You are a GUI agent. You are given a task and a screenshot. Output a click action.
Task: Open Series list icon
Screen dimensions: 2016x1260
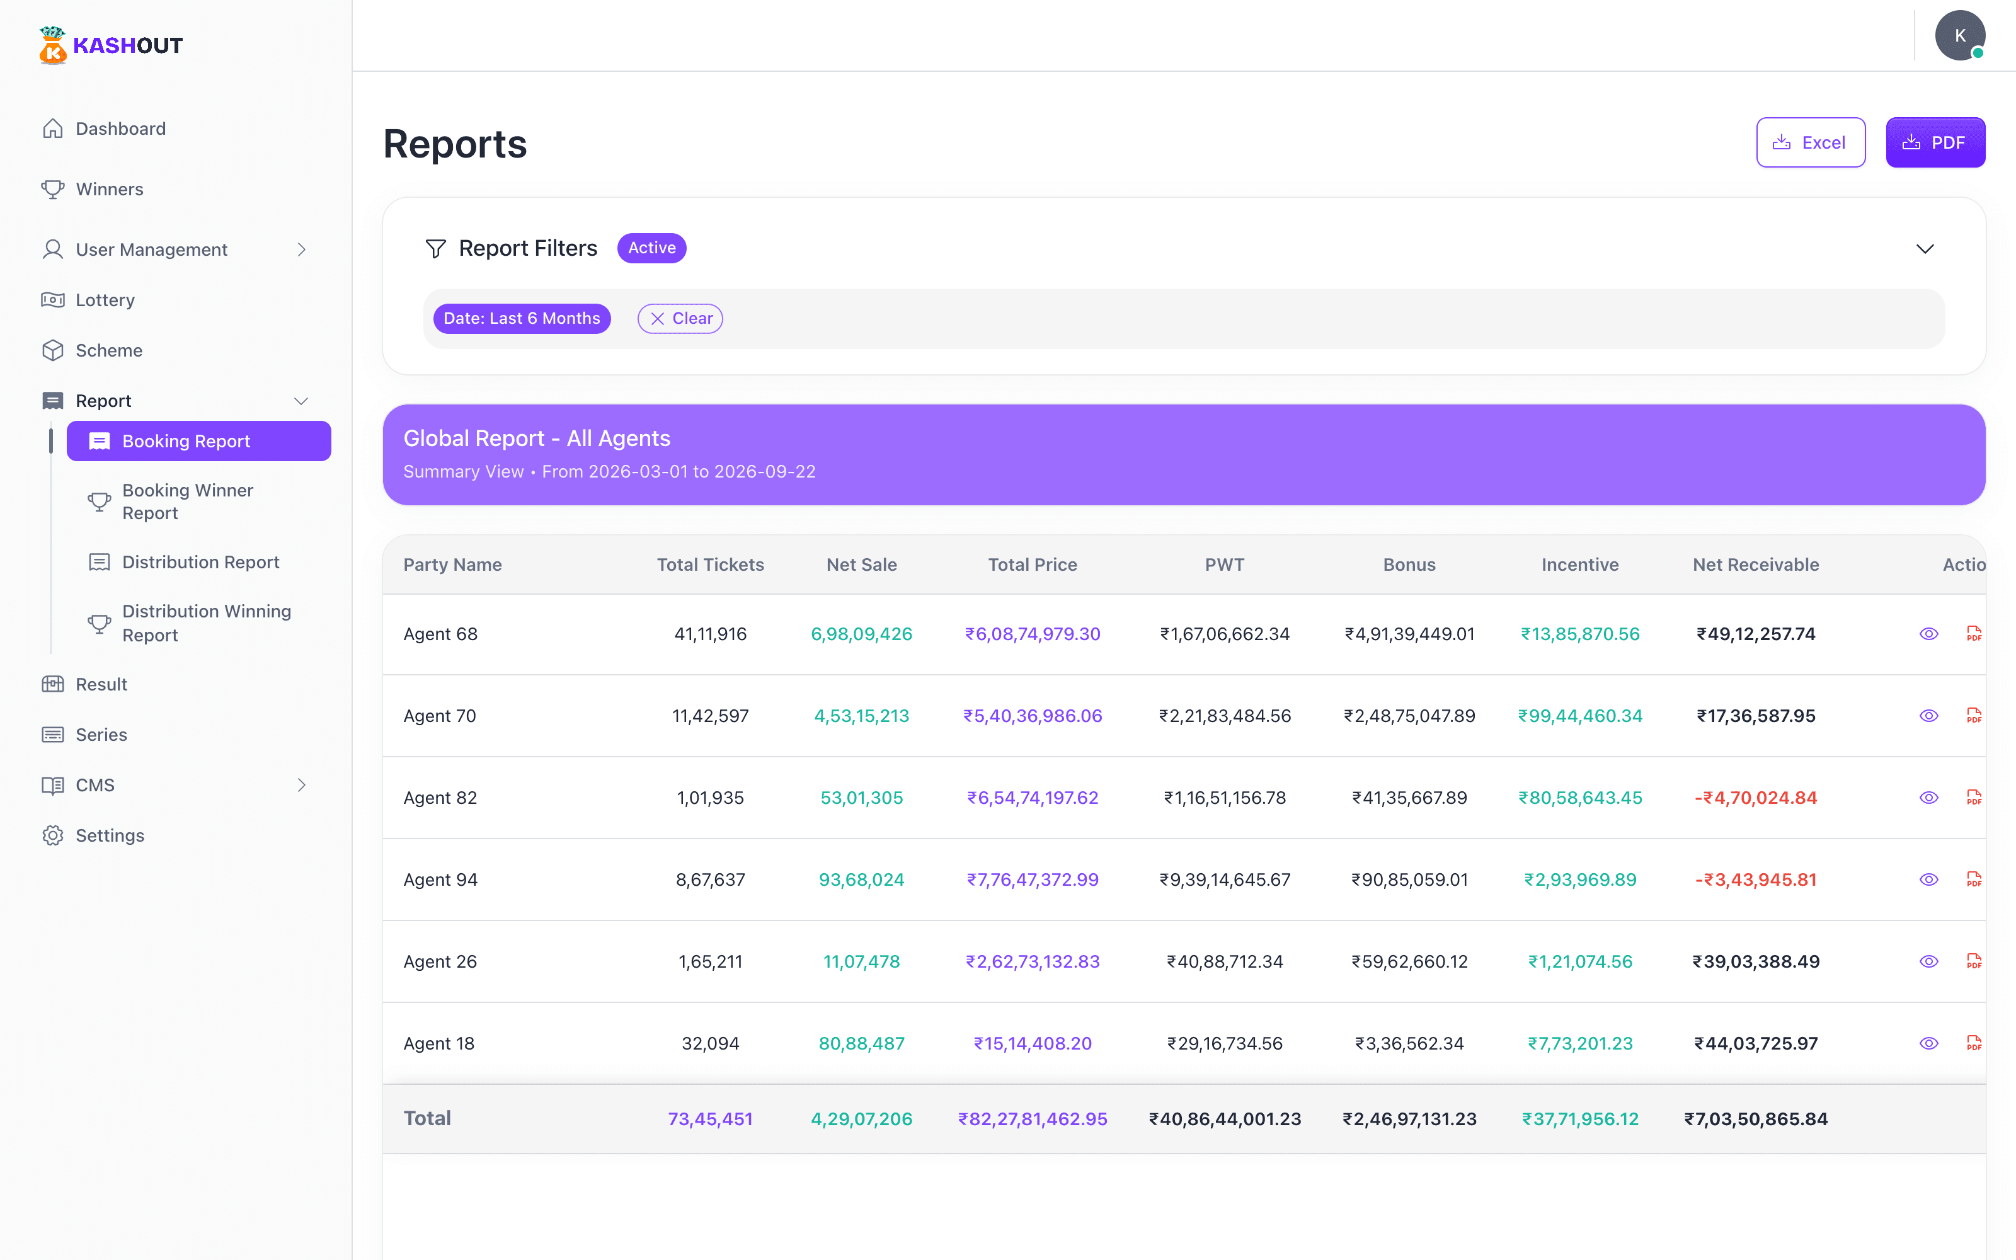tap(52, 734)
